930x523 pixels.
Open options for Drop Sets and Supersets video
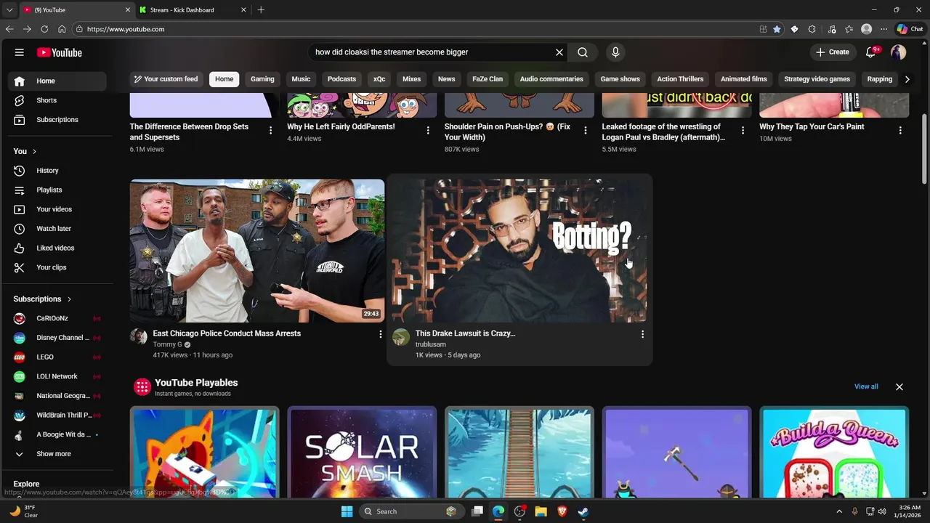270,131
